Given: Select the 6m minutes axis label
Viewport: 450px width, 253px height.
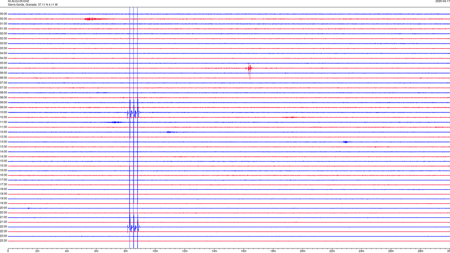Looking at the screenshot, I should tap(96, 251).
